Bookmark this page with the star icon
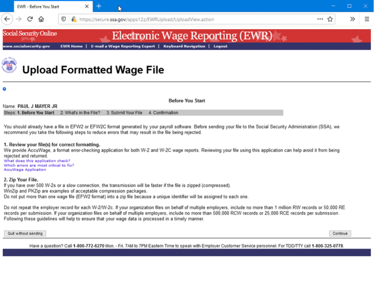 (330, 19)
